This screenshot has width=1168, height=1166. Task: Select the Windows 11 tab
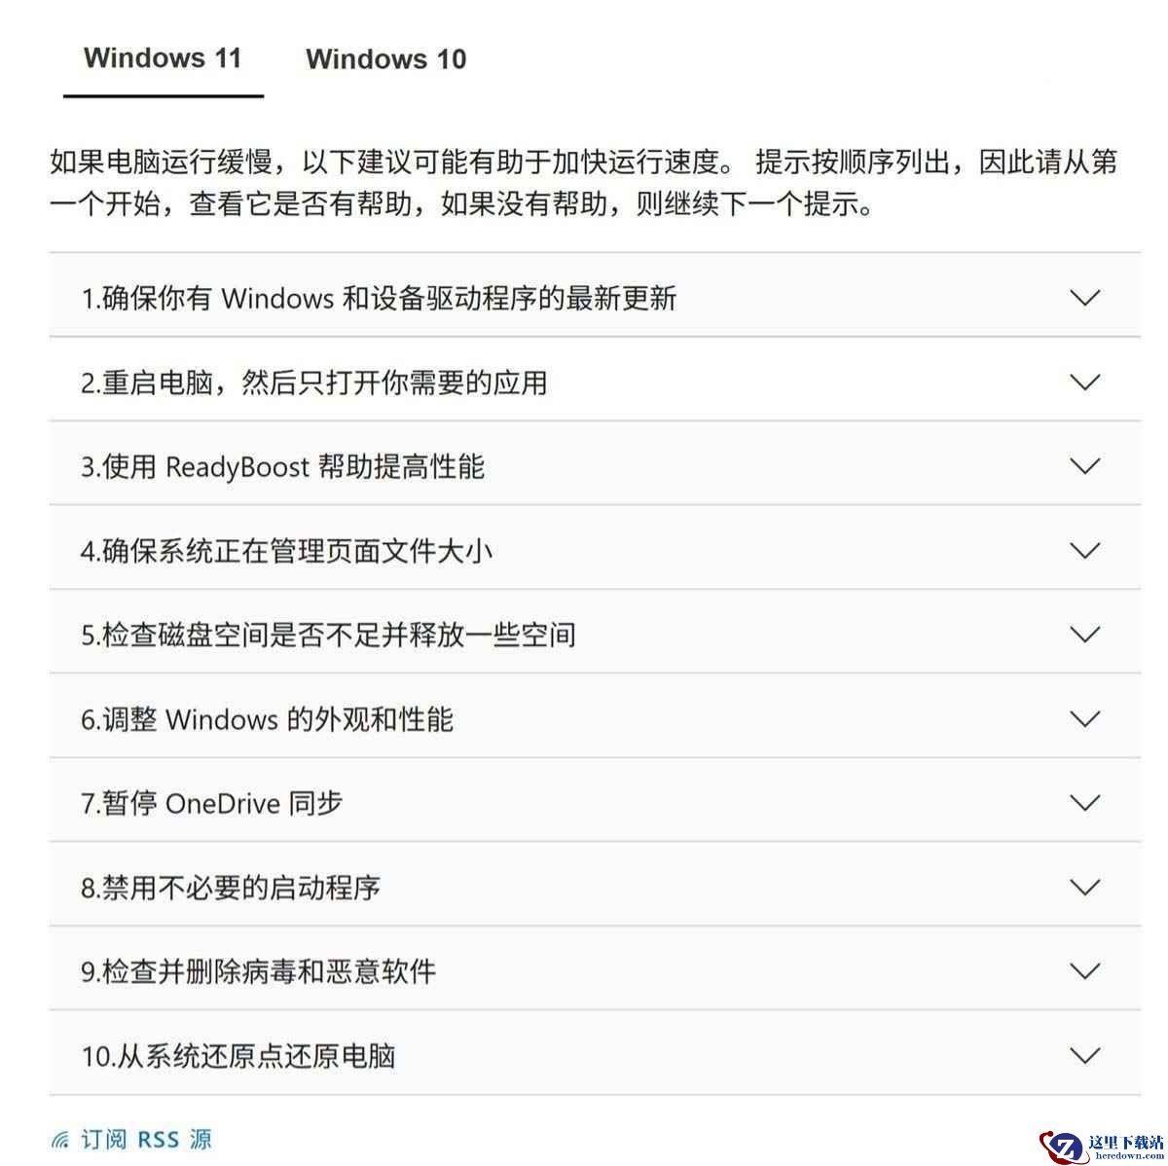click(163, 58)
